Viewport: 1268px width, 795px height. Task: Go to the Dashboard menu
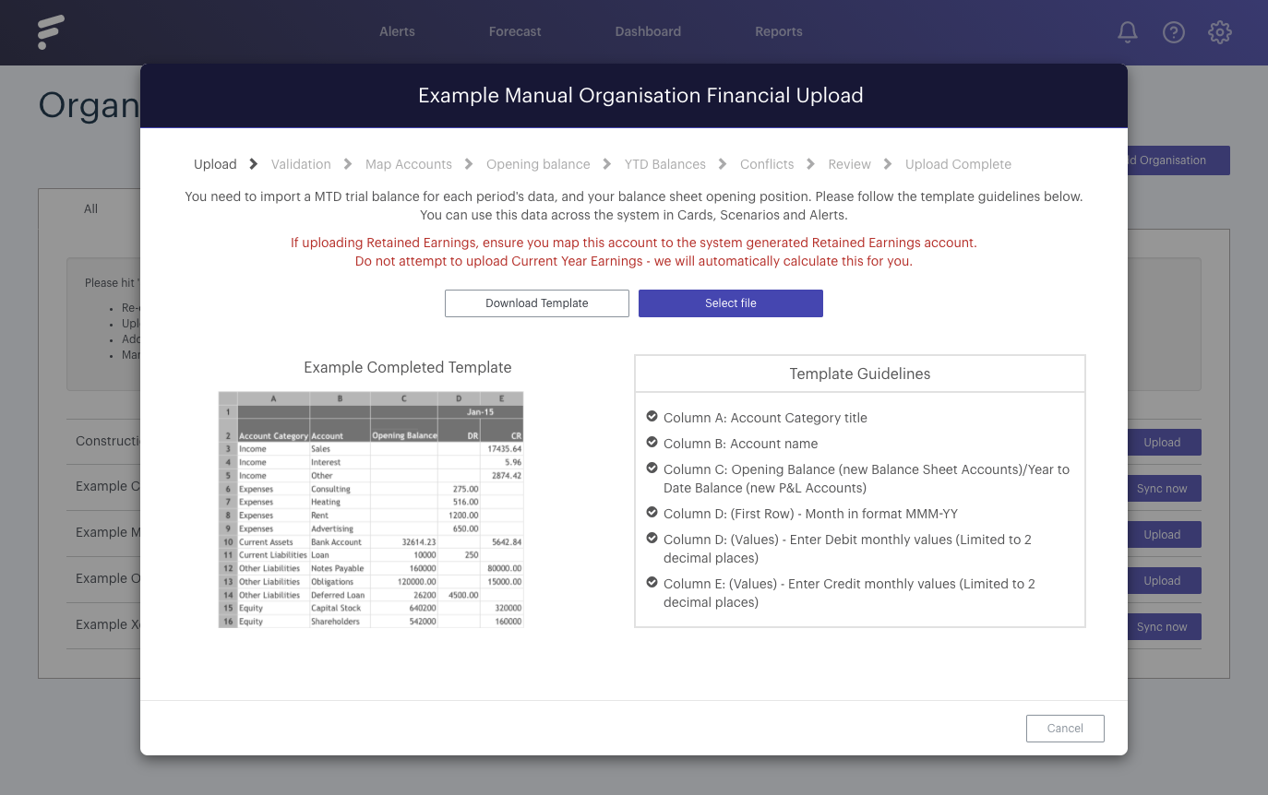coord(648,31)
